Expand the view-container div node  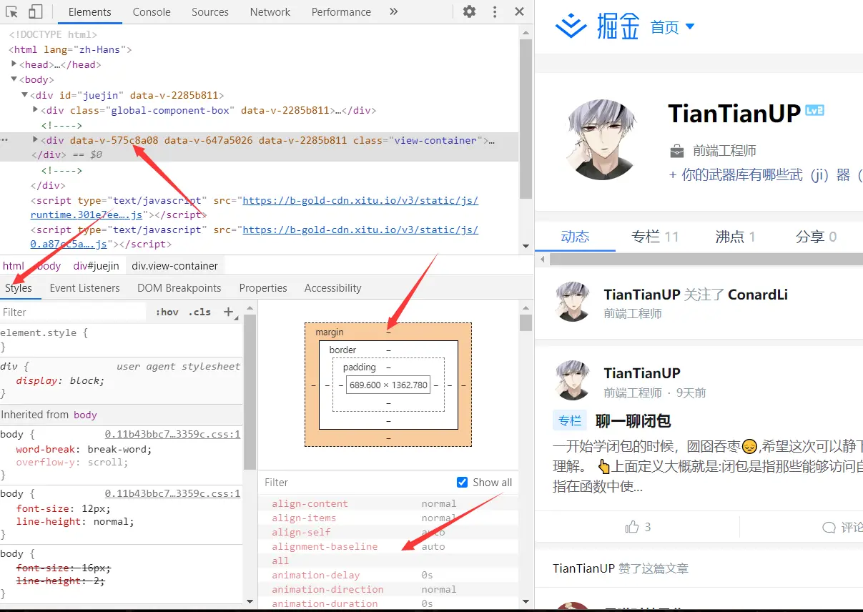pyautogui.click(x=36, y=139)
